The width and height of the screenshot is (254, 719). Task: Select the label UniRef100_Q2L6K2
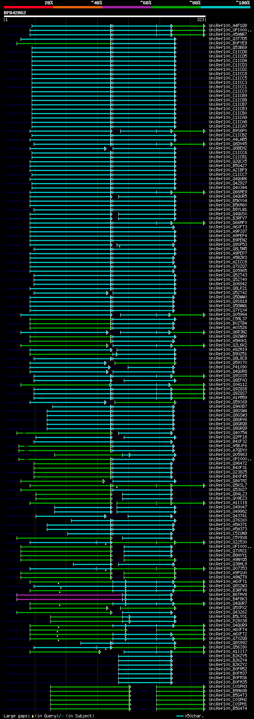228,345
